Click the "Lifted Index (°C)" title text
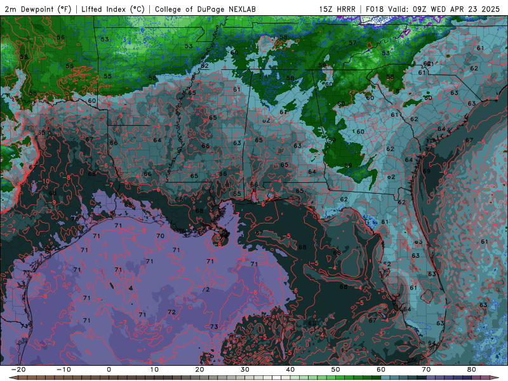 pyautogui.click(x=113, y=9)
